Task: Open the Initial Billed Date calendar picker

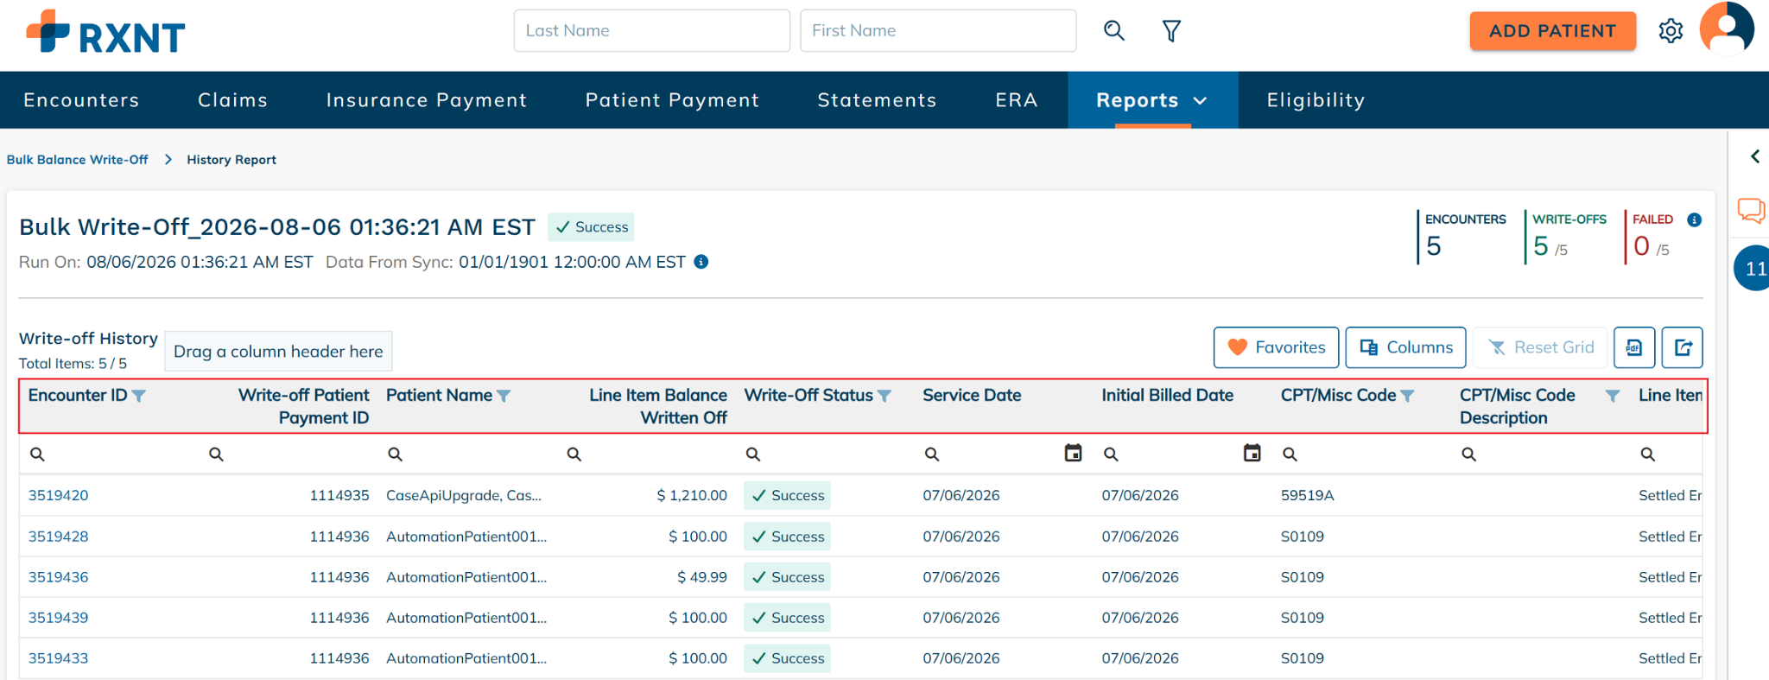Action: point(1252,453)
